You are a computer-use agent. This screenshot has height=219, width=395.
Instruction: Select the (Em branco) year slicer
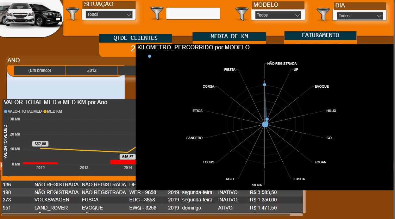click(39, 70)
